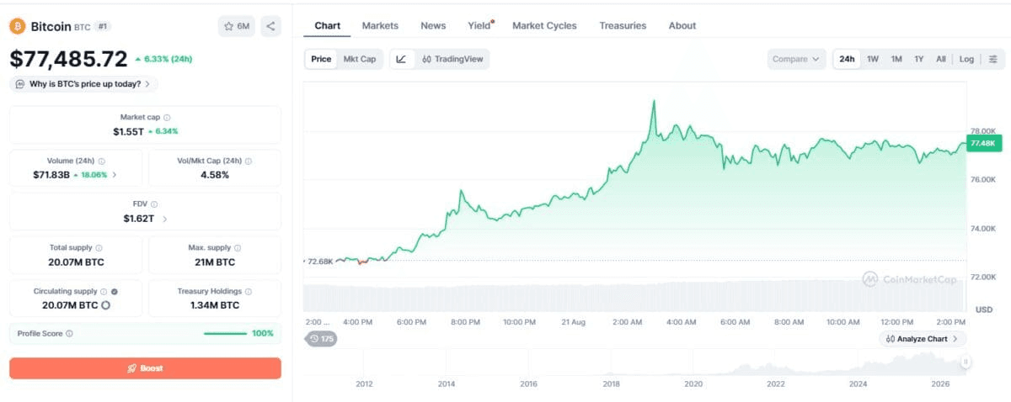Click the 77.48K current price tag

(985, 144)
